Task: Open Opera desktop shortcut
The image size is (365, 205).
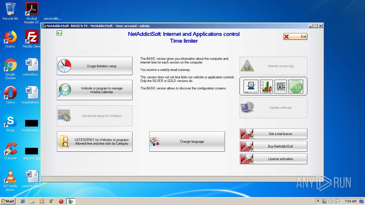Action: point(10,95)
